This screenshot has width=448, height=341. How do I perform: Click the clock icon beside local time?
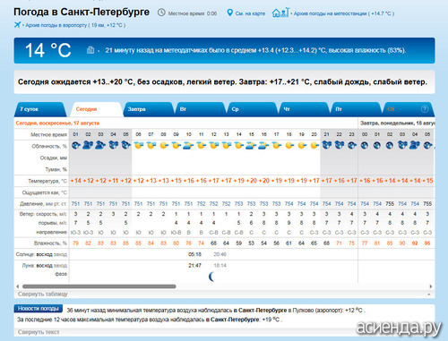click(x=161, y=13)
